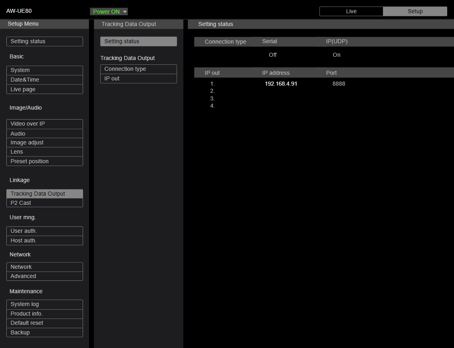The width and height of the screenshot is (454, 348).
Task: Select the Lens menu item
Action: (x=45, y=152)
